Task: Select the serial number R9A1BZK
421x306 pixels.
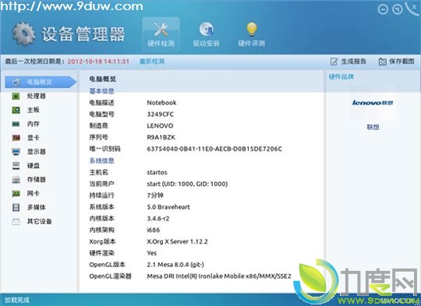Action: click(x=161, y=137)
